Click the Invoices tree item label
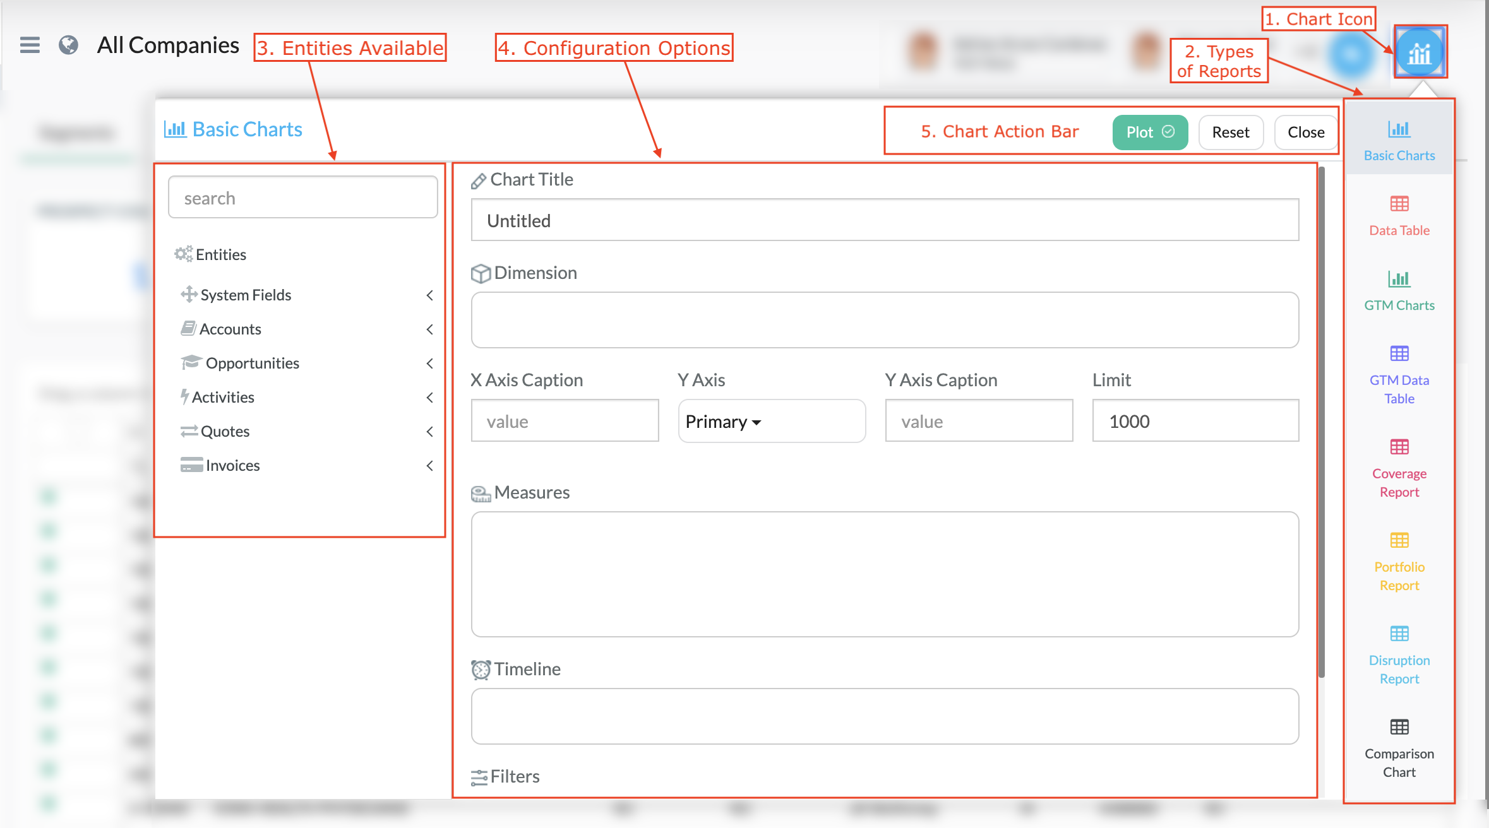This screenshot has height=828, width=1489. pos(232,465)
